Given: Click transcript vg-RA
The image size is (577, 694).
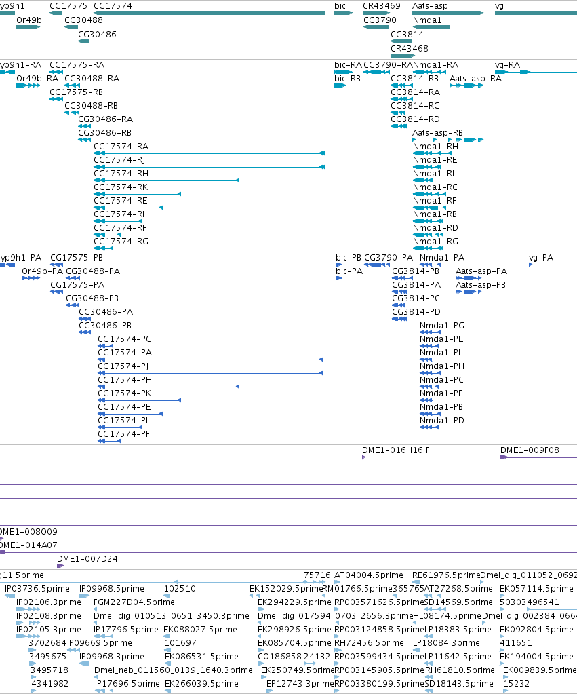Looking at the screenshot, I should pyautogui.click(x=536, y=72).
